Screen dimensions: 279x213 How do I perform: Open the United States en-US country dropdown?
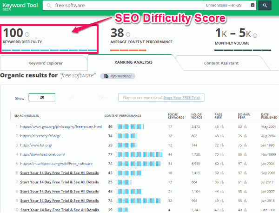coord(229,5)
